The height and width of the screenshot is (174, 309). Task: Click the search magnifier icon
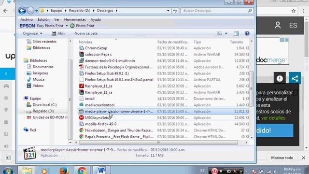[x=250, y=11]
